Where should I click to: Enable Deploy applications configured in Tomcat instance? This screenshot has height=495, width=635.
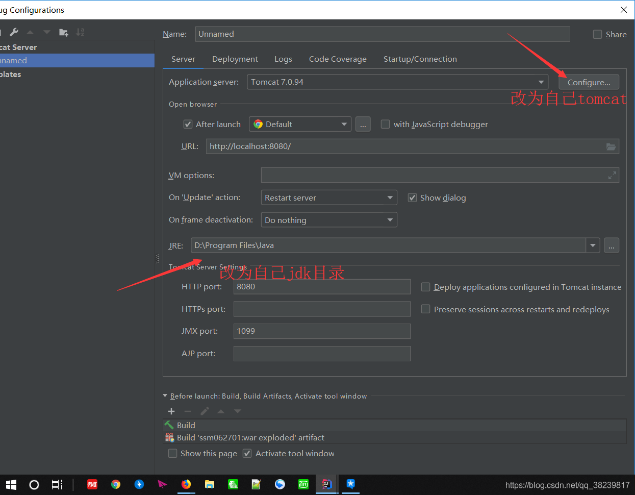(425, 287)
